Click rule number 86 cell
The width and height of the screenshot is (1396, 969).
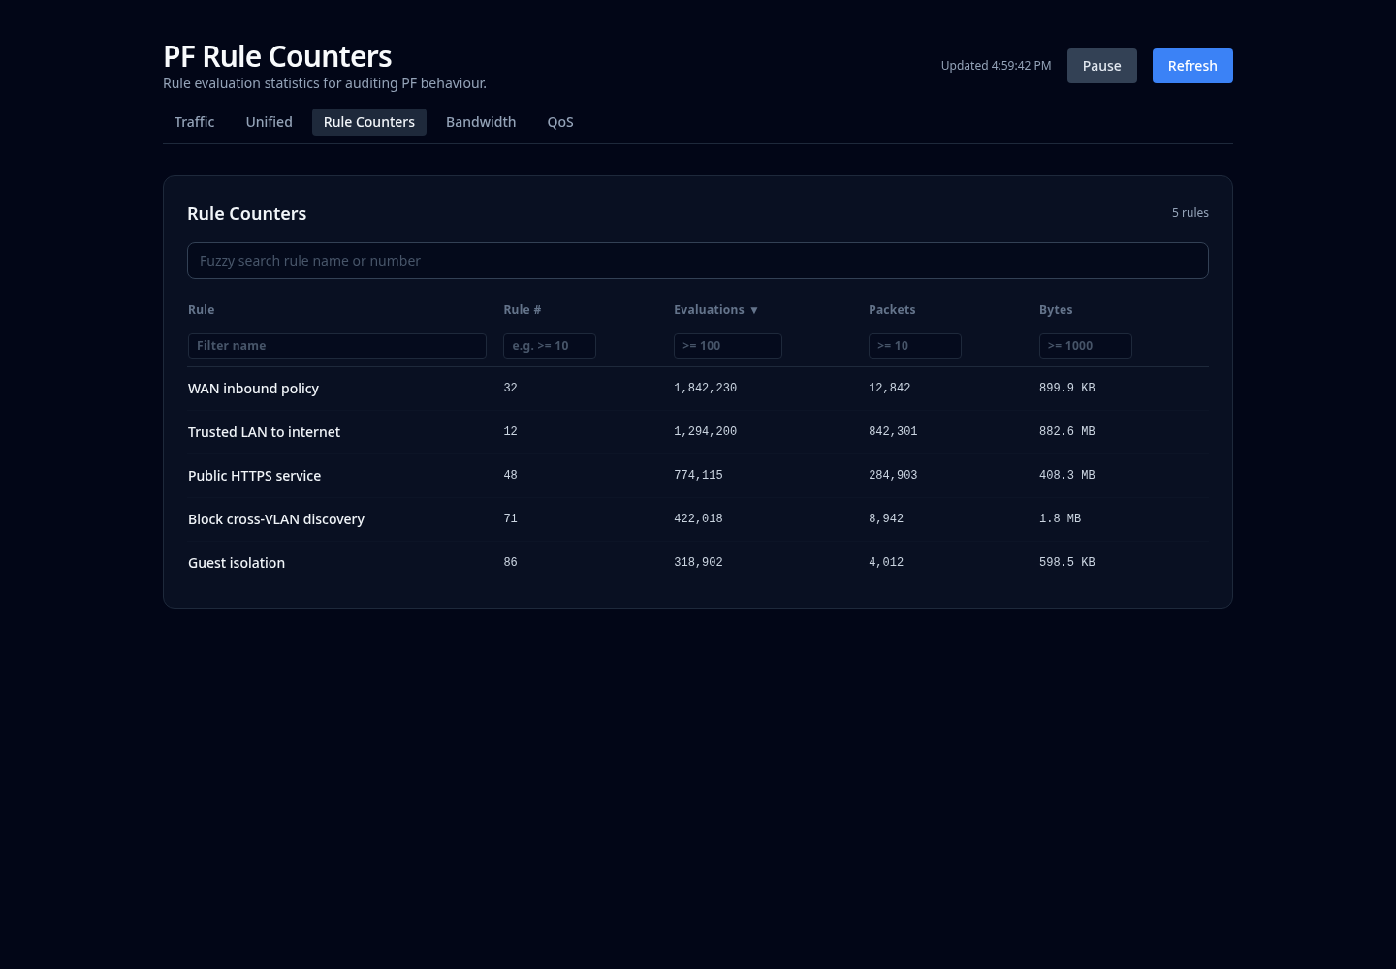(x=510, y=562)
